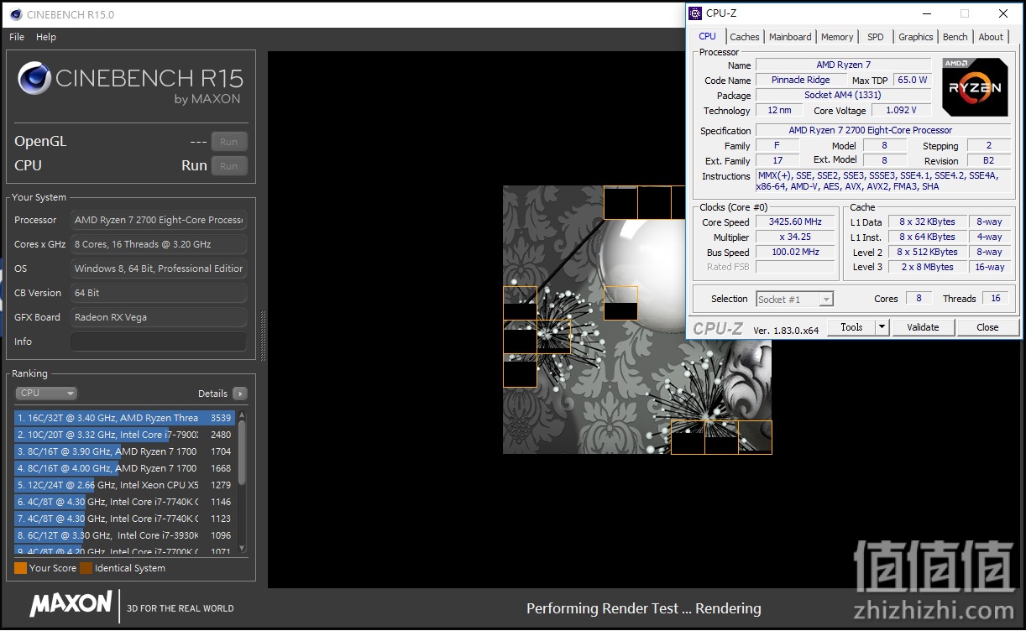Select the CPU tab in CPU-Z
The height and width of the screenshot is (631, 1026).
tap(708, 36)
